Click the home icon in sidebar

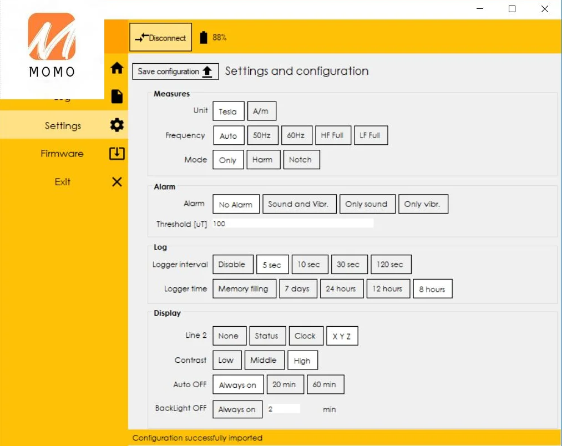click(x=117, y=68)
